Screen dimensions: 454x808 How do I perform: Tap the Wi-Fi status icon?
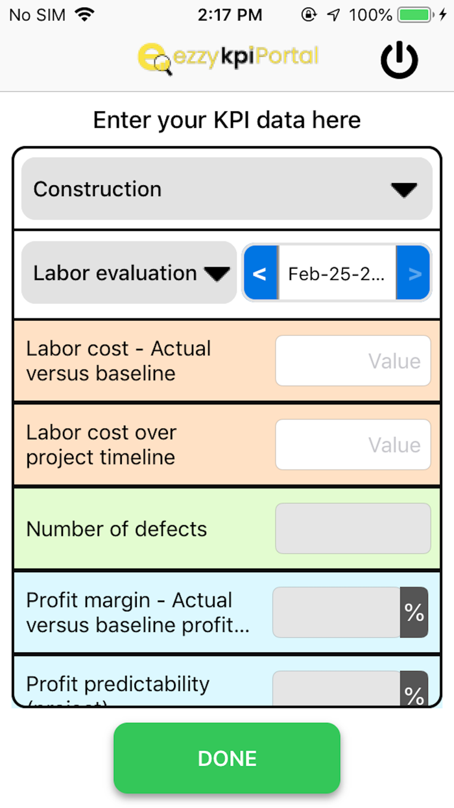point(84,15)
